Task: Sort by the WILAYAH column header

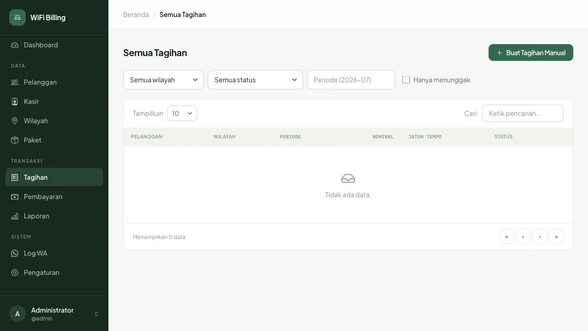Action: pos(225,137)
